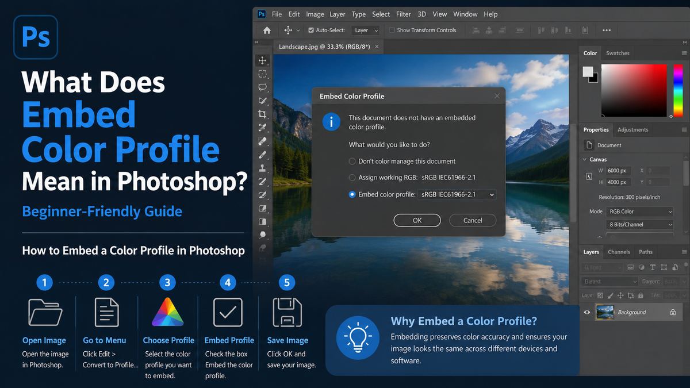The width and height of the screenshot is (690, 388).
Task: Click the vertical hue slider
Action: 677,90
